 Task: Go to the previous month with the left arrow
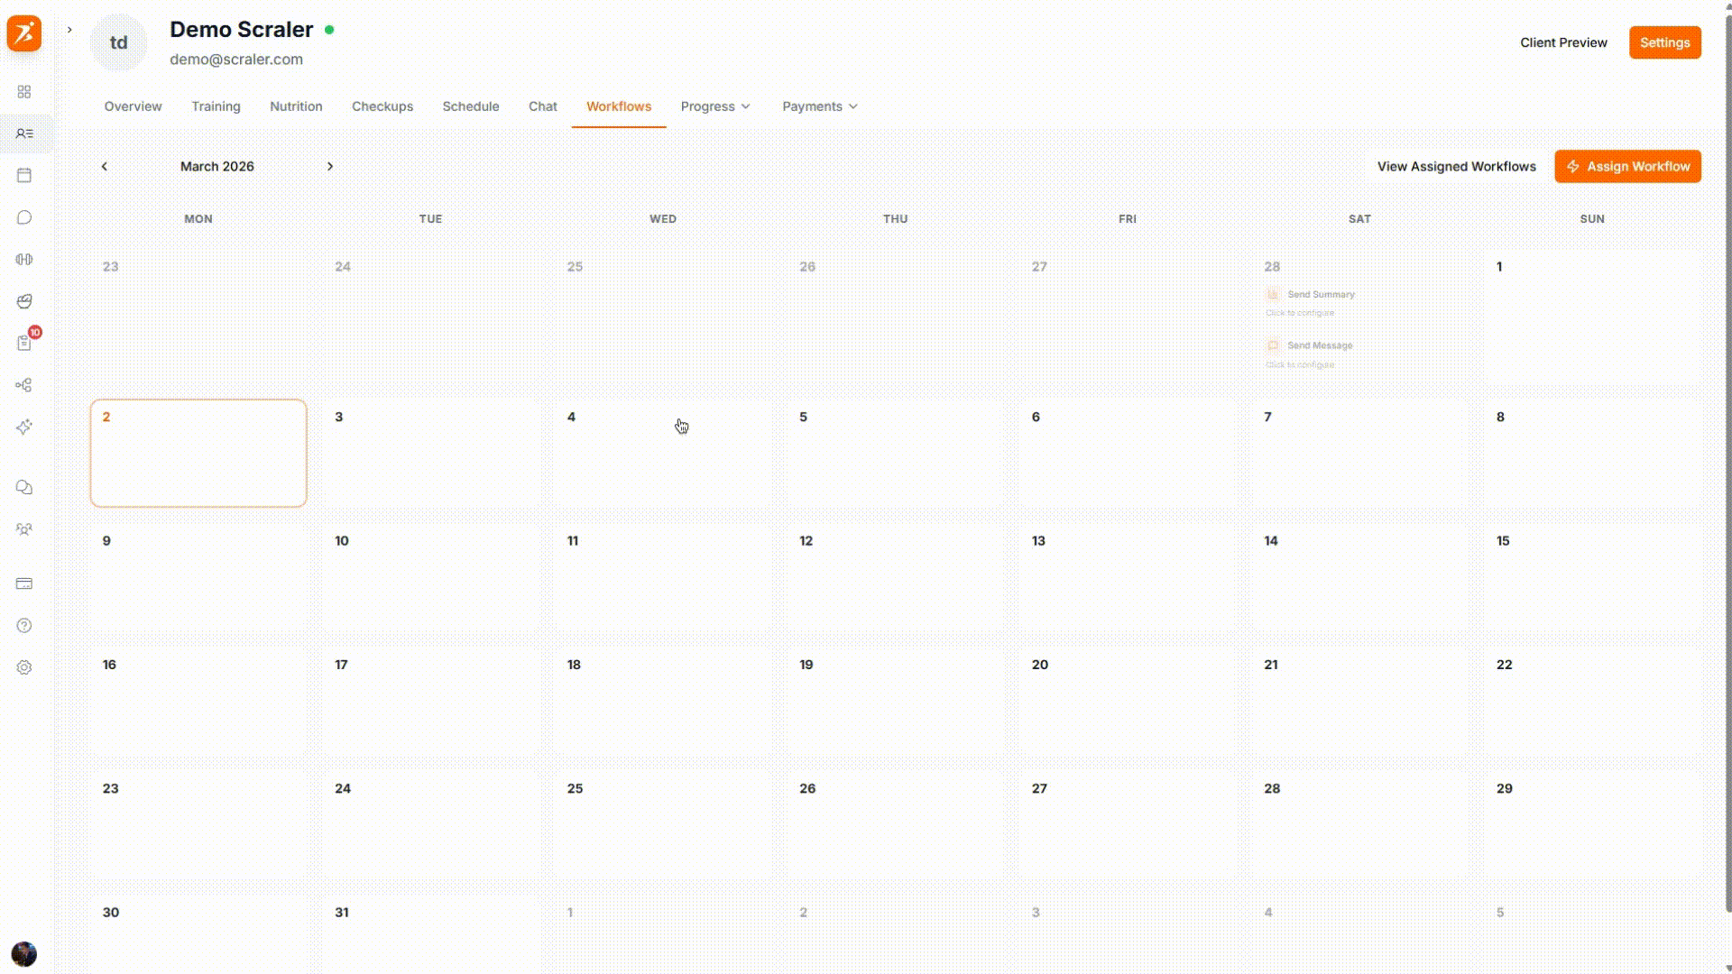105,166
